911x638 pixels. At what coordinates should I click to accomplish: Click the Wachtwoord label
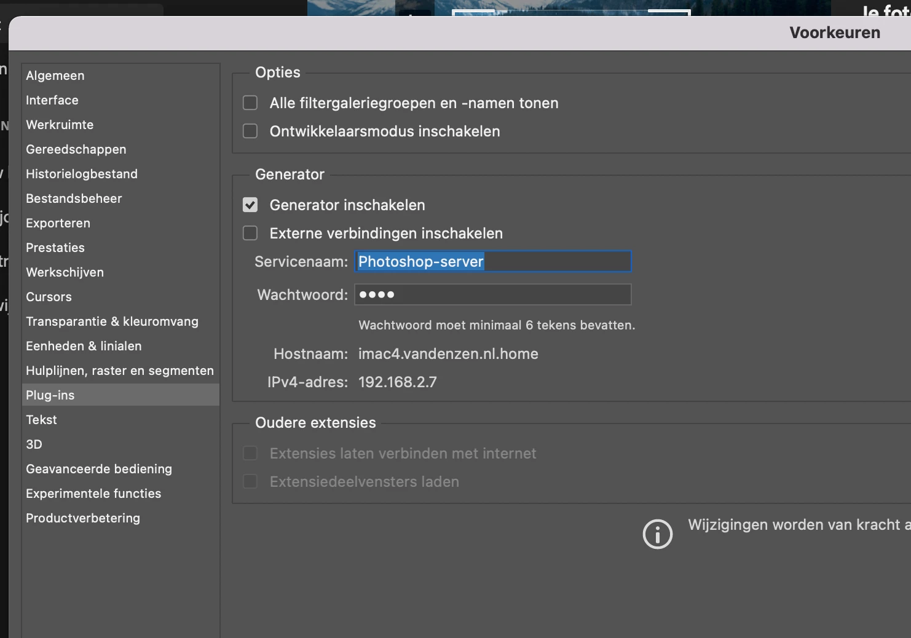(302, 295)
